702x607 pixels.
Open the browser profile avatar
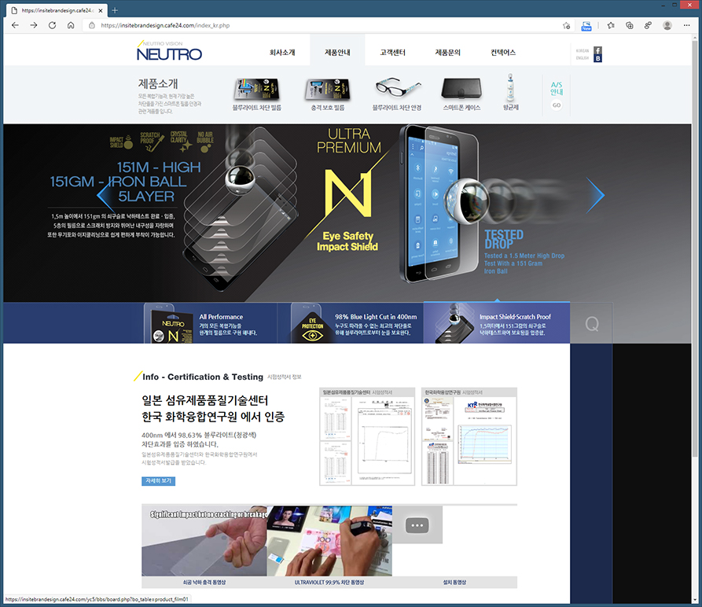point(667,25)
